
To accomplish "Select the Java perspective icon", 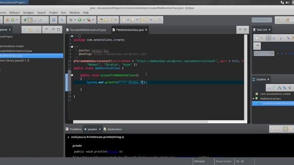I will (x=287, y=20).
